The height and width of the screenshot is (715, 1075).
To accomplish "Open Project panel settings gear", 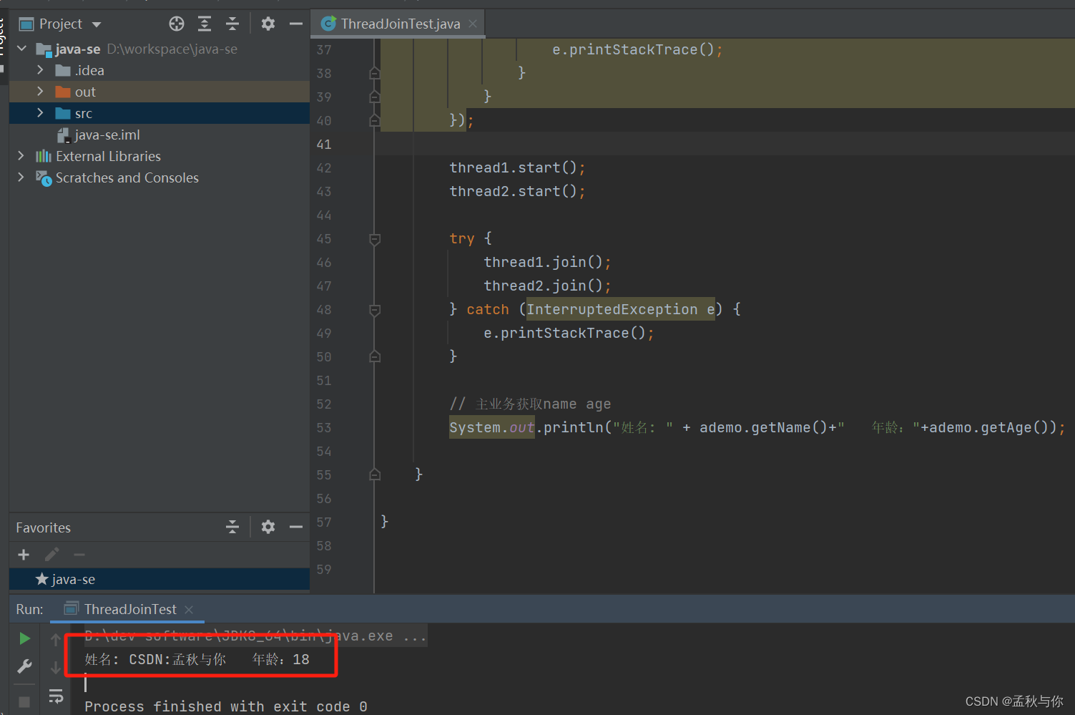I will [x=268, y=24].
